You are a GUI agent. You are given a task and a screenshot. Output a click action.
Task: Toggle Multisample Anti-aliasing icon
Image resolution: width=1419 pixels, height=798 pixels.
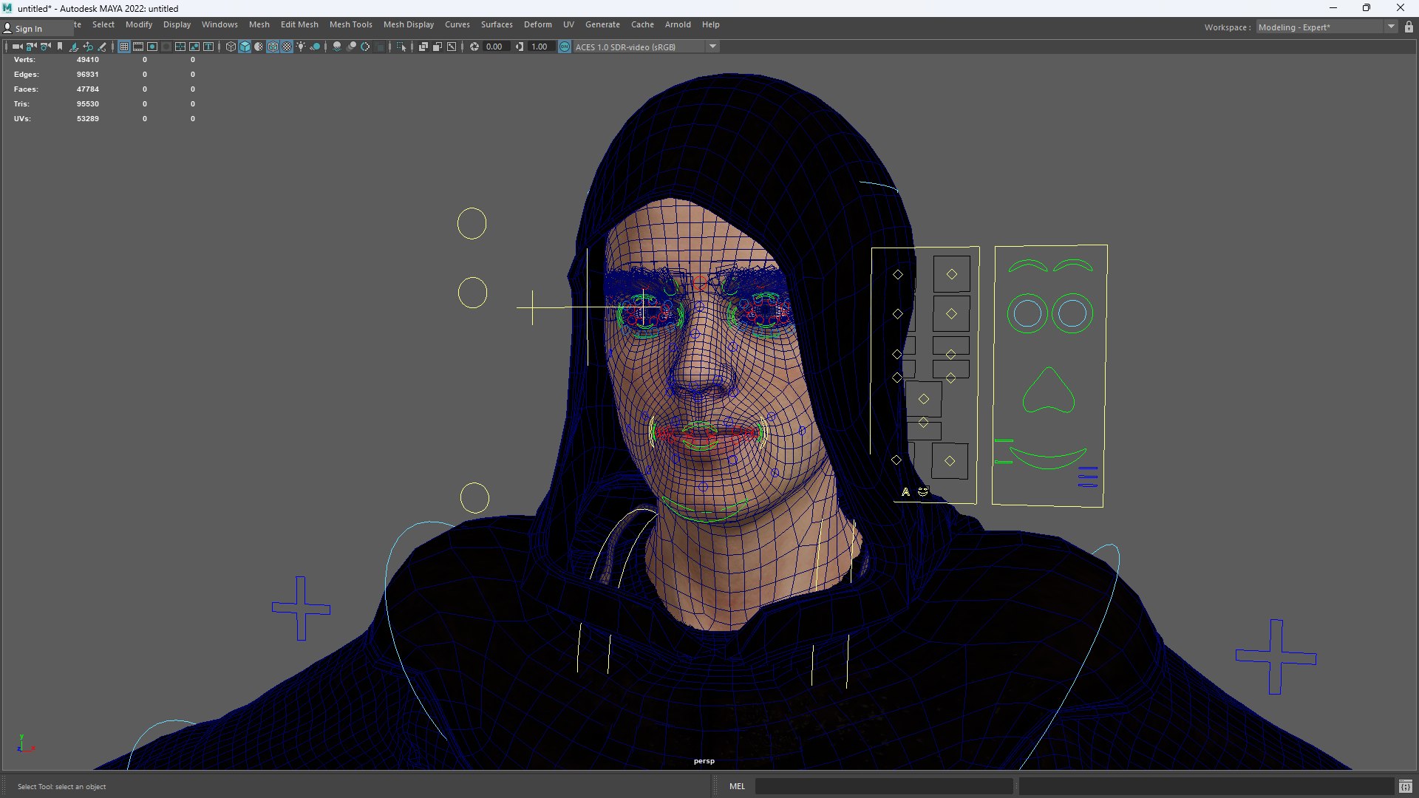point(365,47)
